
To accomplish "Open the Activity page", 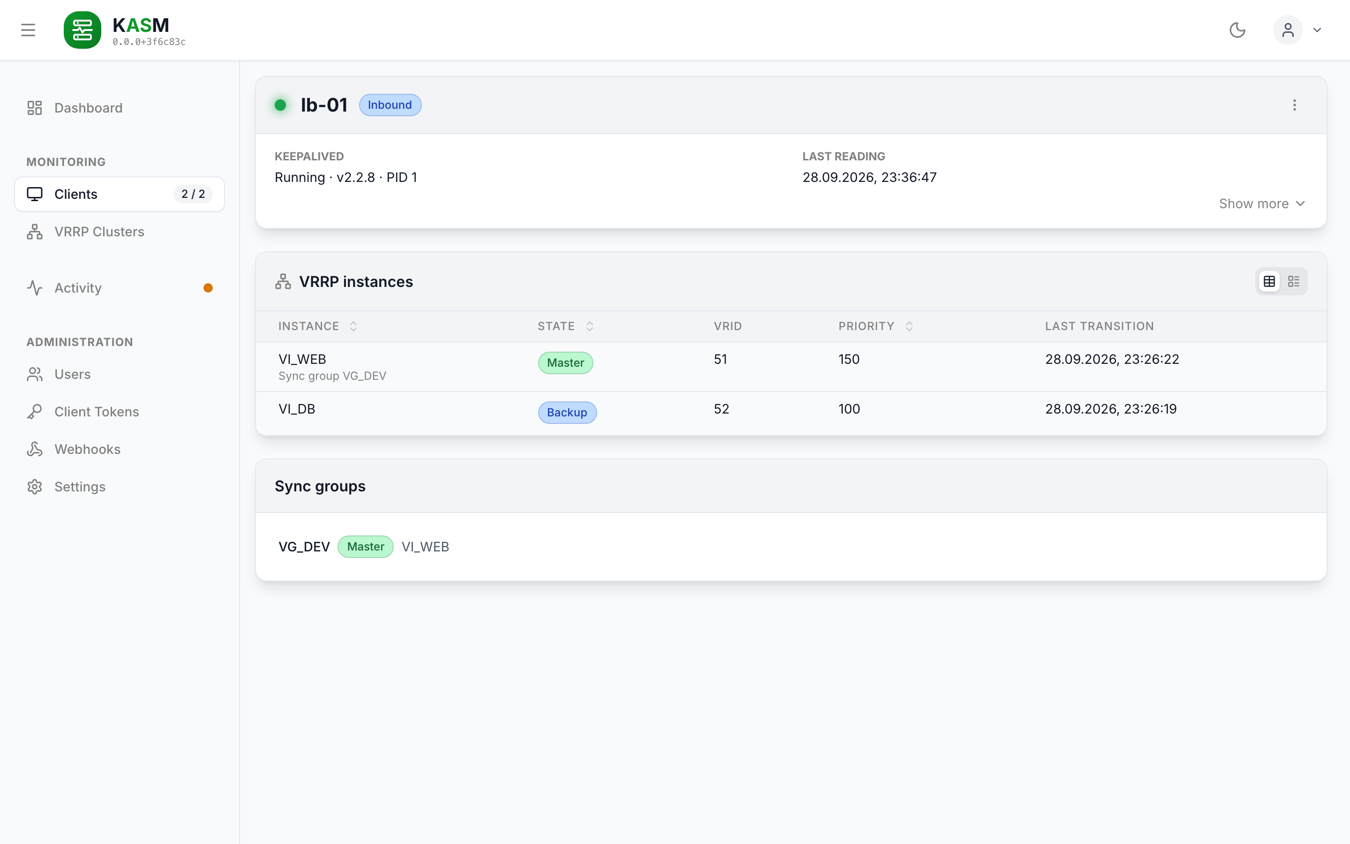I will coord(120,288).
